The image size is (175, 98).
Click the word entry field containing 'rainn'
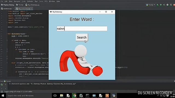82,29
